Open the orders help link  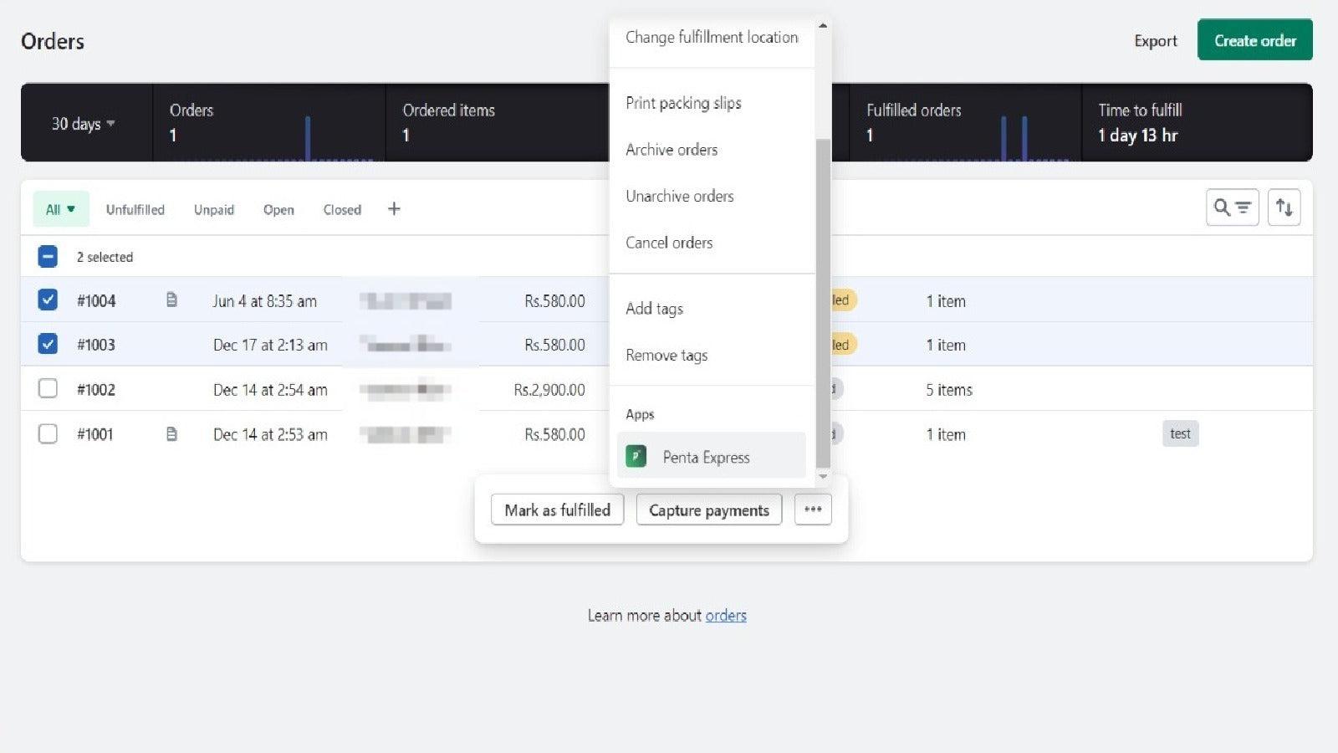[x=725, y=616]
